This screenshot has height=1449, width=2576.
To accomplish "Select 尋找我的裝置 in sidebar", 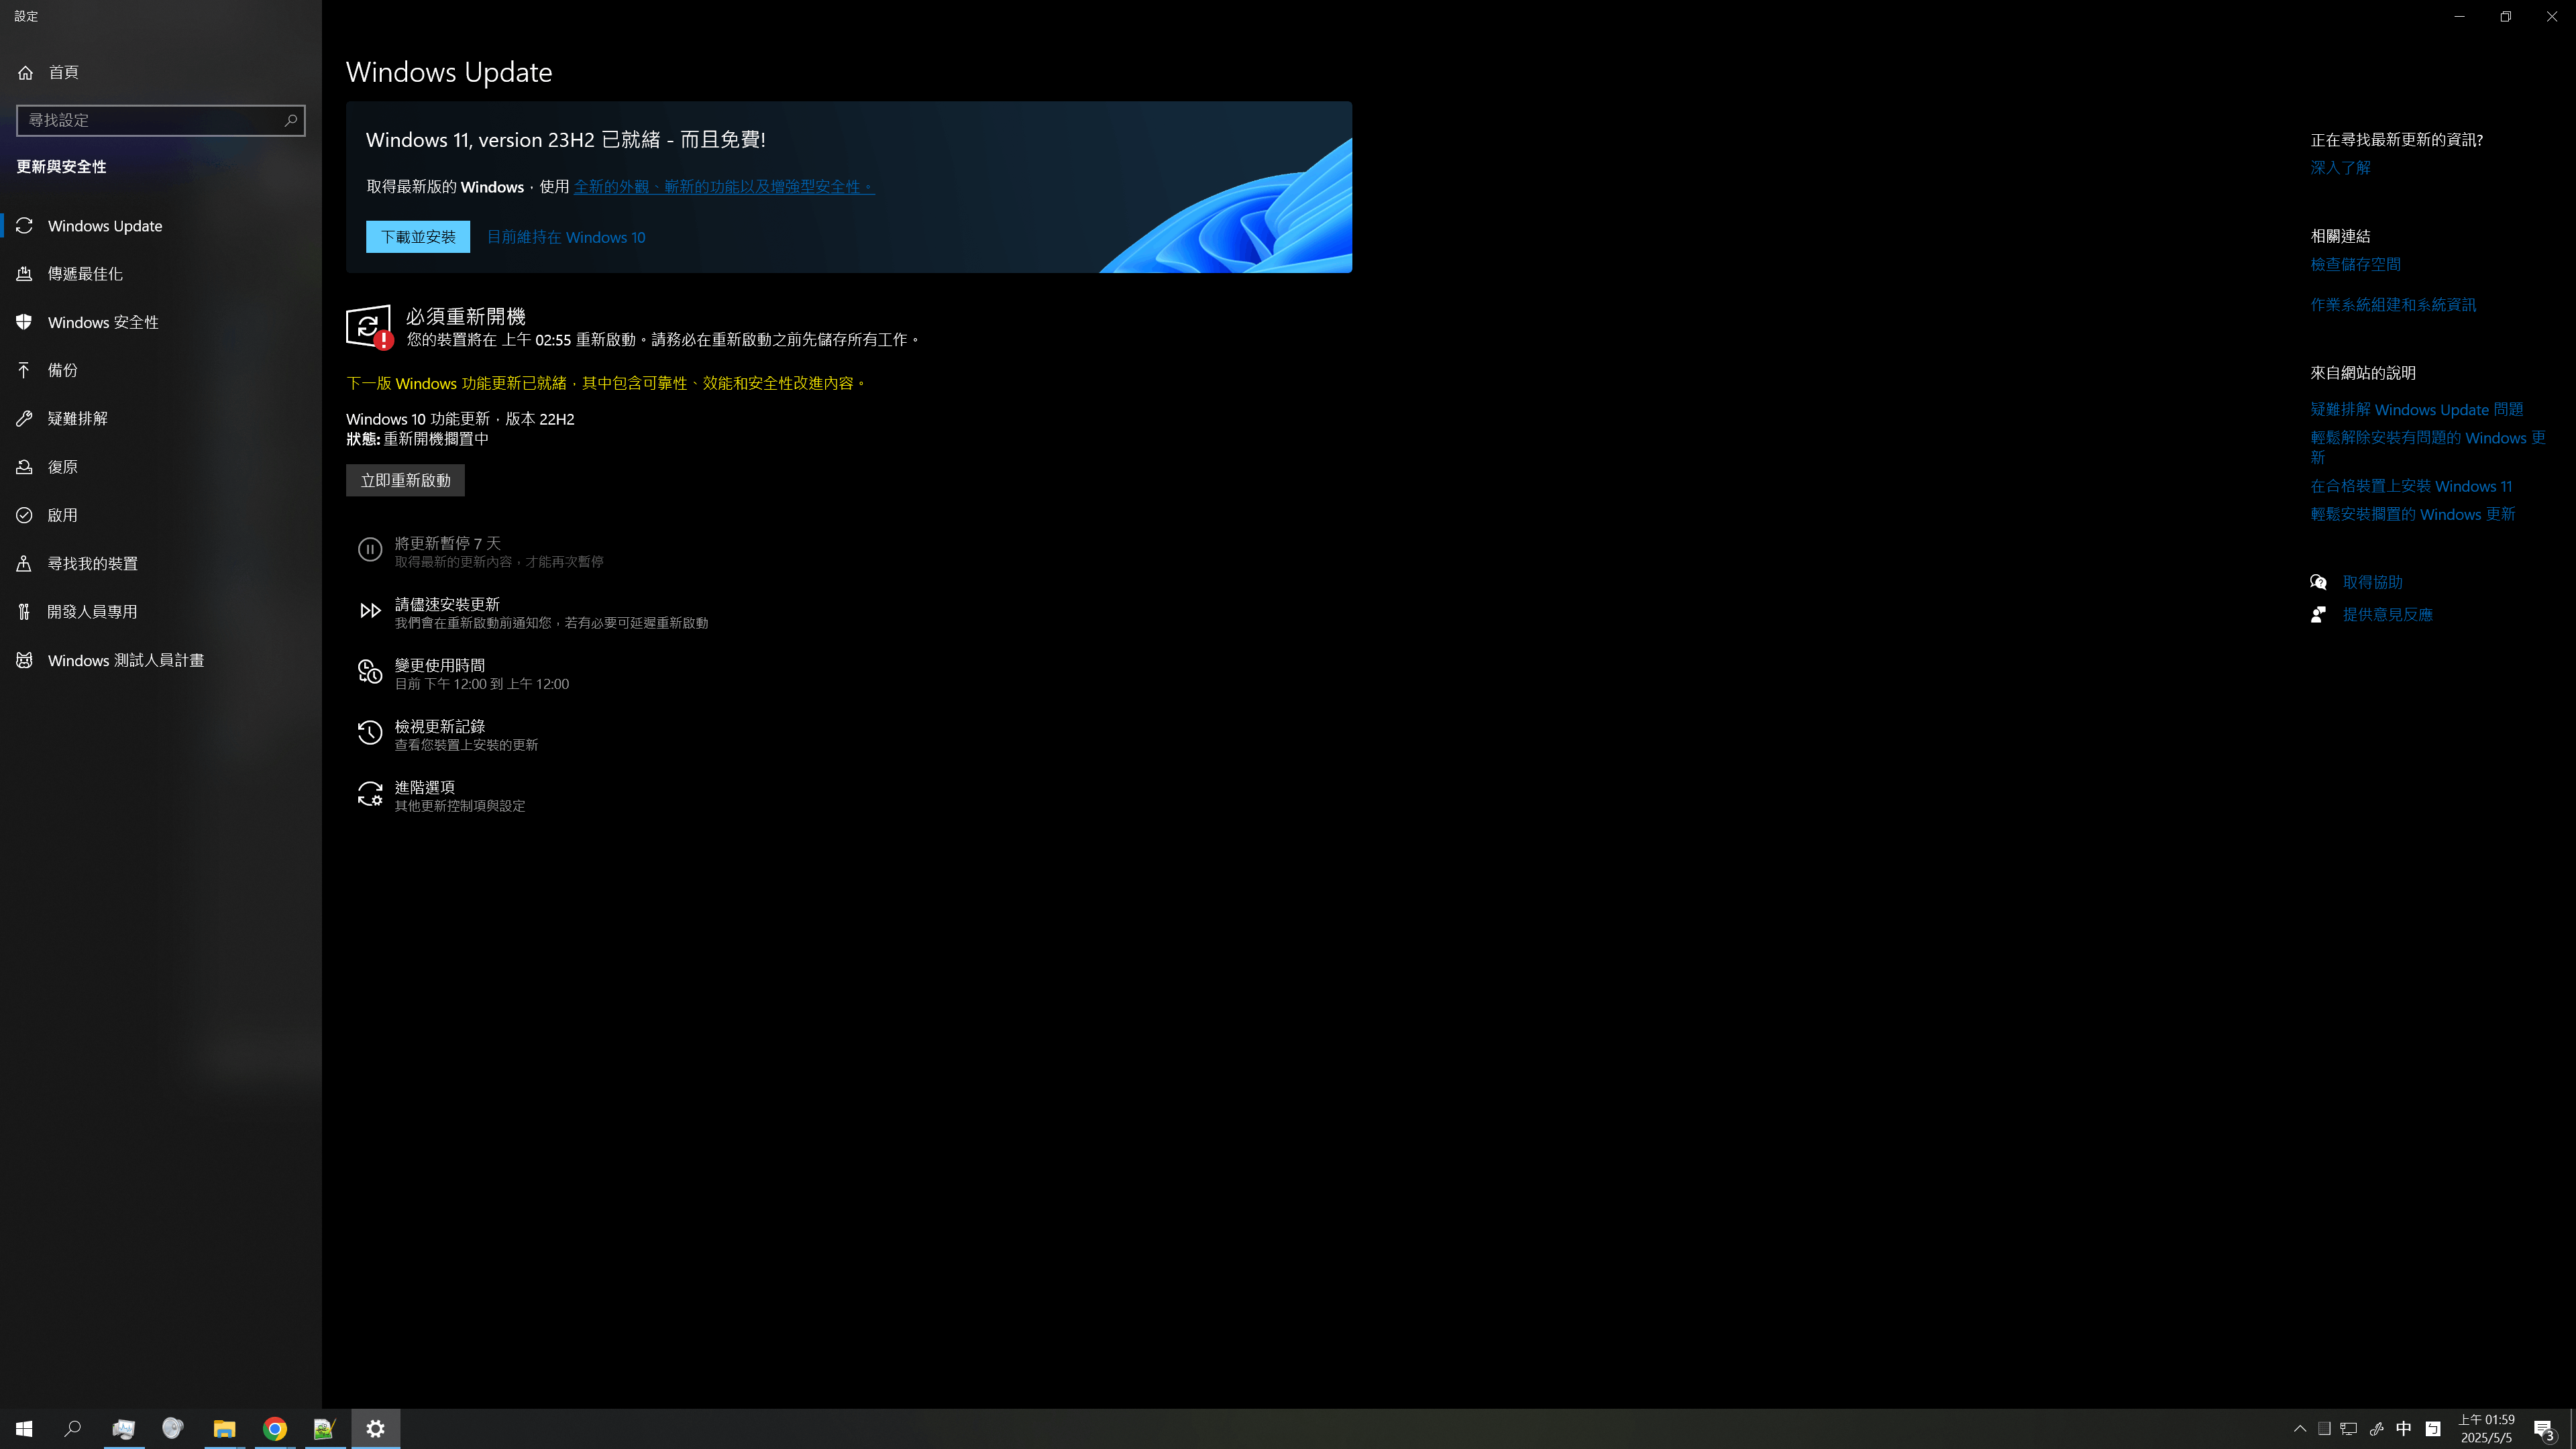I will (x=92, y=564).
